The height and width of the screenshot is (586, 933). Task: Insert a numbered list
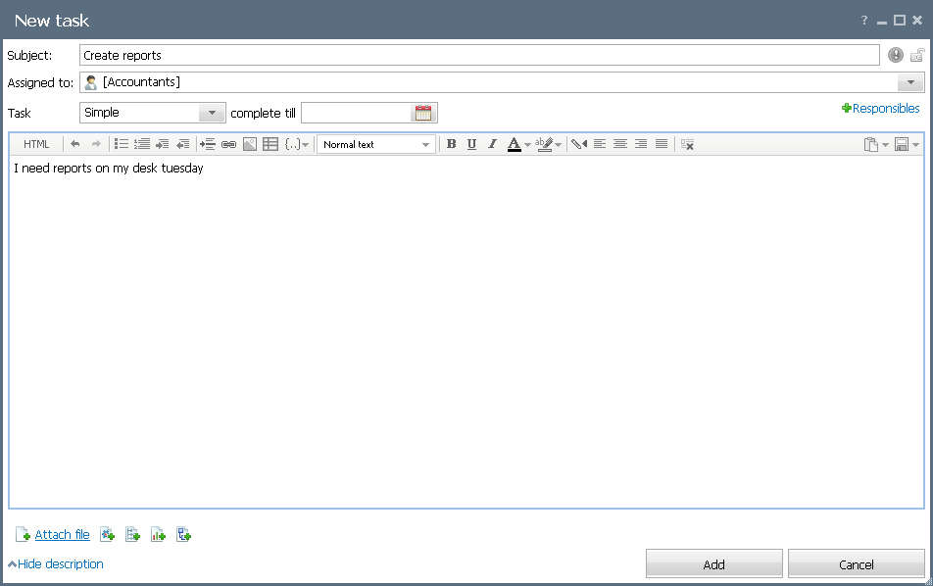[141, 144]
